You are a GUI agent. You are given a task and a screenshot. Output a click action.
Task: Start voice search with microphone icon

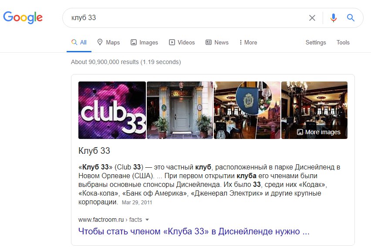point(334,18)
